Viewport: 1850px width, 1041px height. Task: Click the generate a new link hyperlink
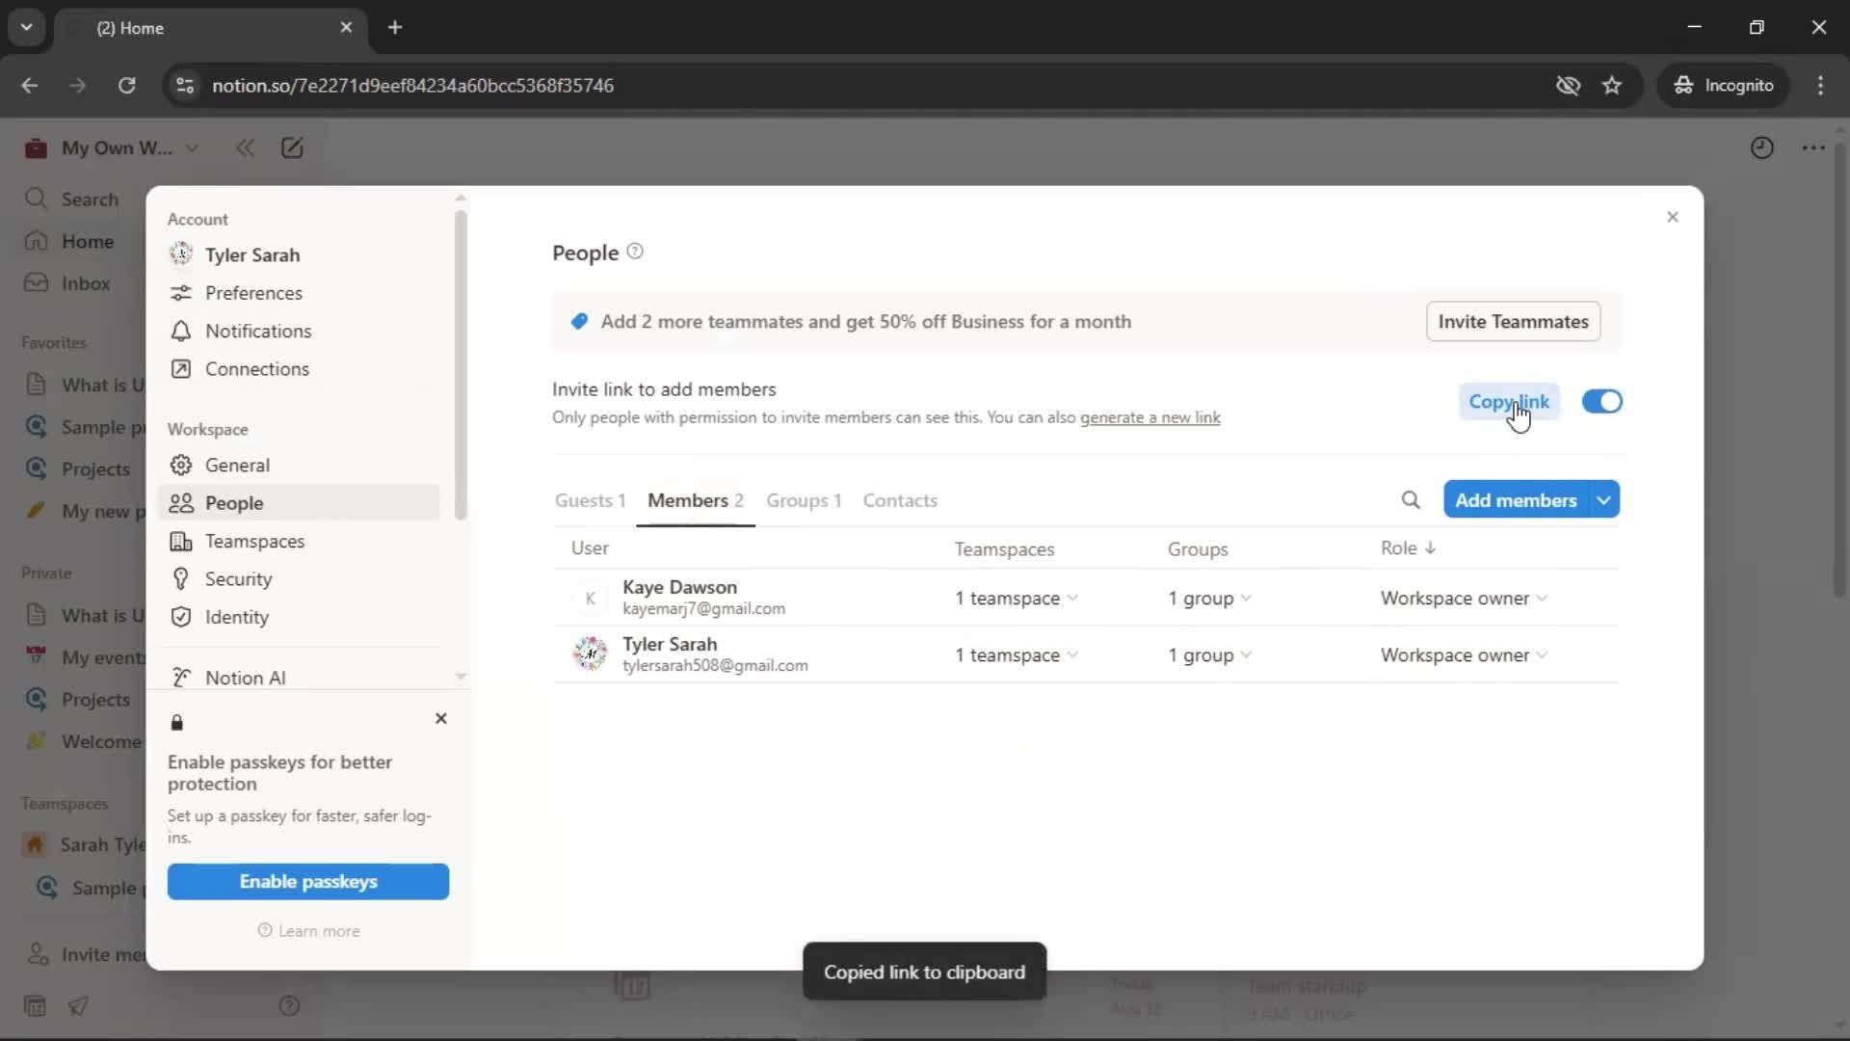pyautogui.click(x=1150, y=417)
